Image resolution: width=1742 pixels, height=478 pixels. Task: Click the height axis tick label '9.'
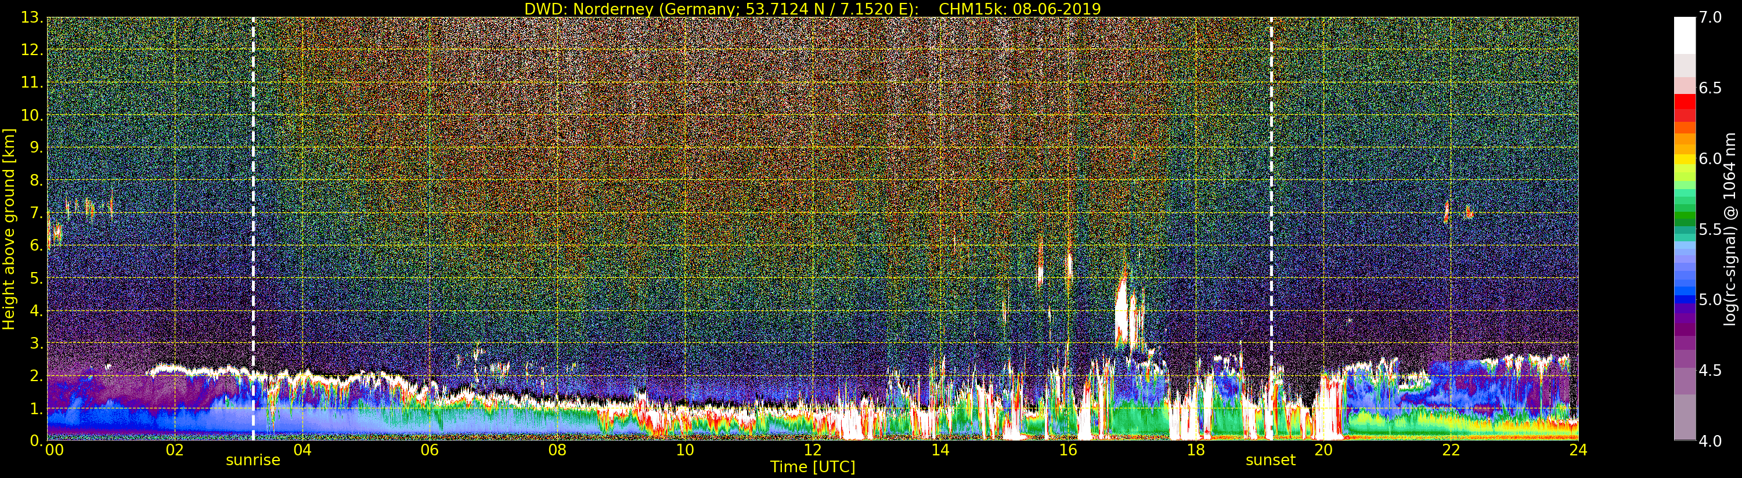[x=35, y=147]
